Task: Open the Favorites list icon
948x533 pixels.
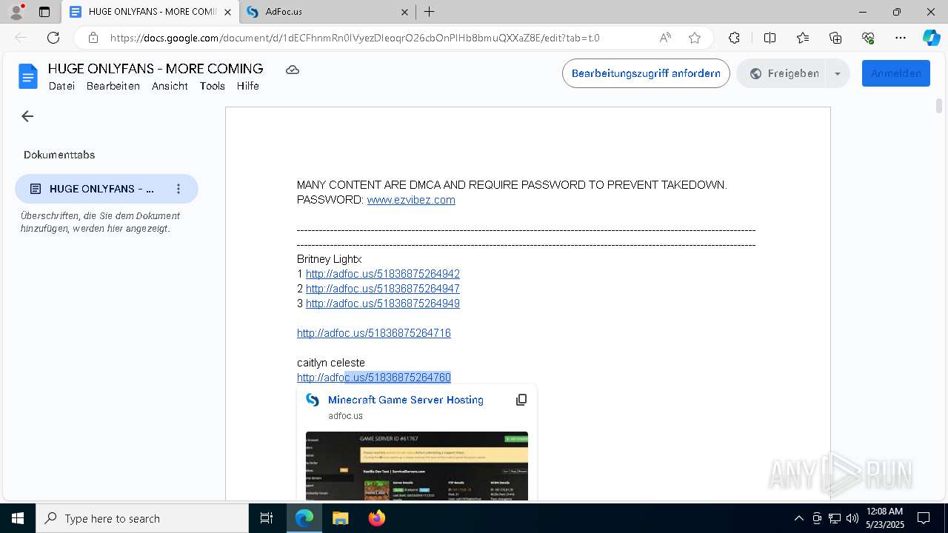Action: 803,38
